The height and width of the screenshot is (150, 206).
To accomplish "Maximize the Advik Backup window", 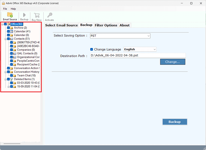I will (191, 3).
